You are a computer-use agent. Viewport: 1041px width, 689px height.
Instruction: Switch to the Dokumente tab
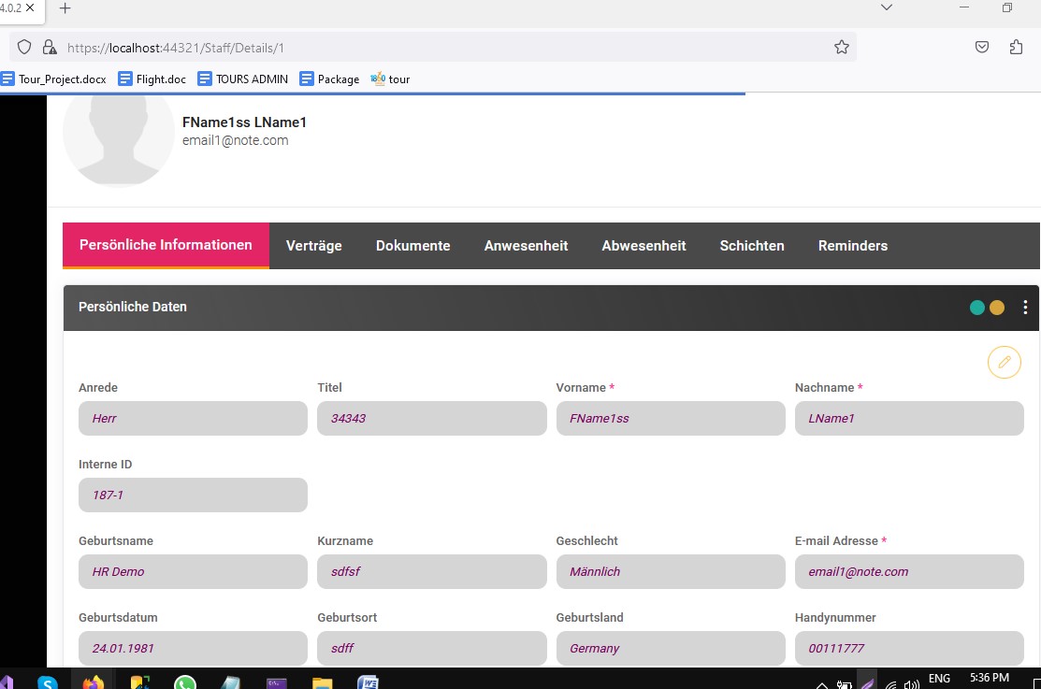[x=413, y=246]
